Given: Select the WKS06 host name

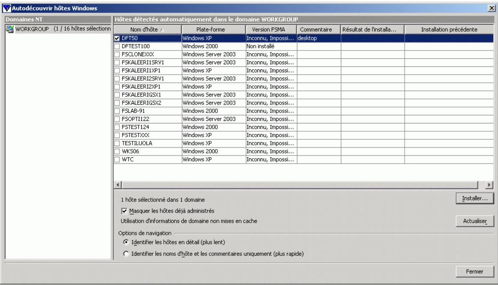Looking at the screenshot, I should coord(130,151).
